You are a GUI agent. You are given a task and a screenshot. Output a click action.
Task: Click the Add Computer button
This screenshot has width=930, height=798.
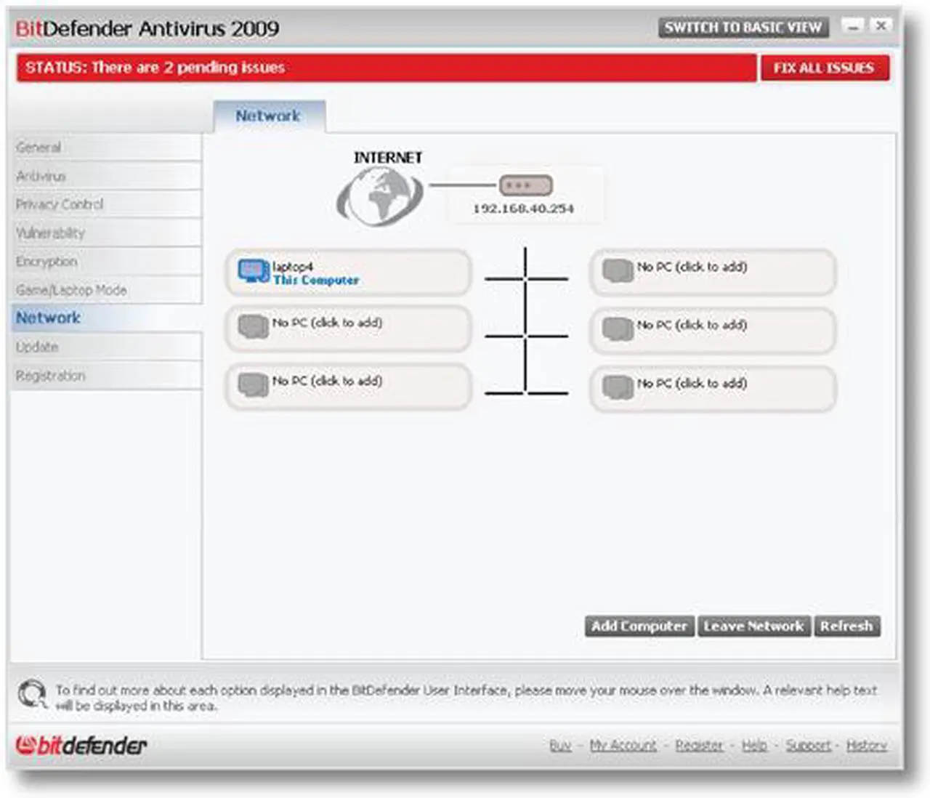point(639,626)
